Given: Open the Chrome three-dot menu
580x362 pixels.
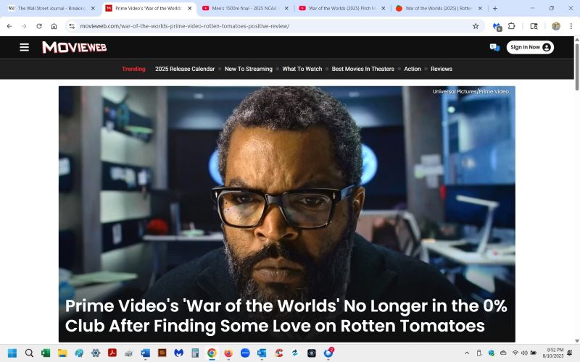Looking at the screenshot, I should click(571, 26).
